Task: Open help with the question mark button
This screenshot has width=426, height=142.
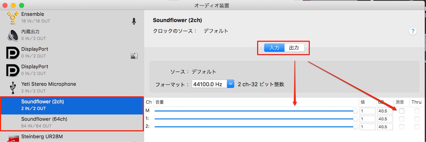Action: (x=413, y=31)
